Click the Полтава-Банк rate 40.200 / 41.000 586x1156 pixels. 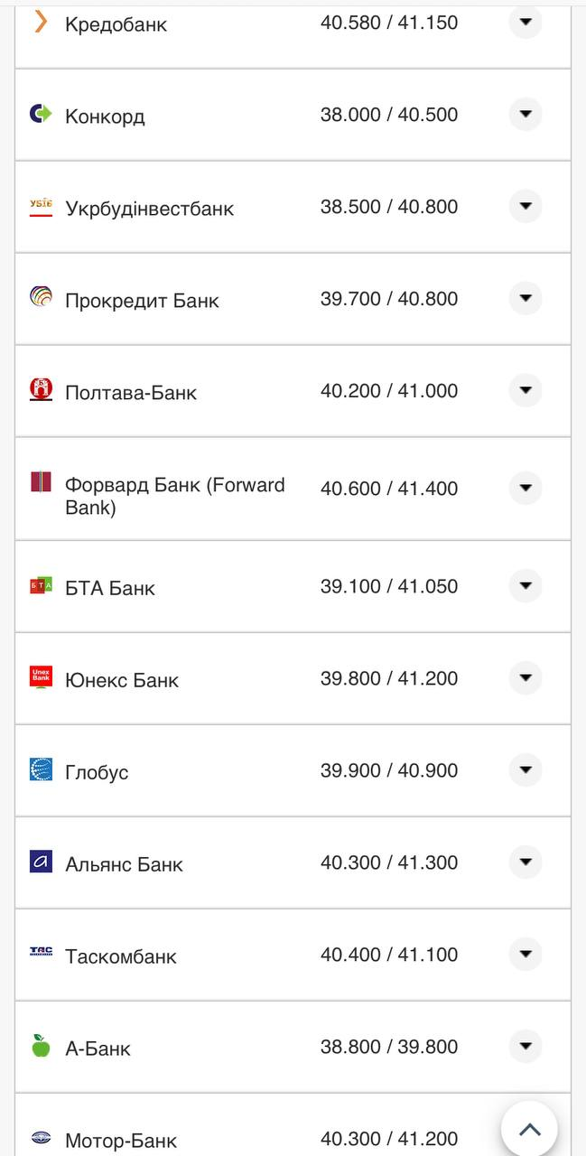coord(389,391)
